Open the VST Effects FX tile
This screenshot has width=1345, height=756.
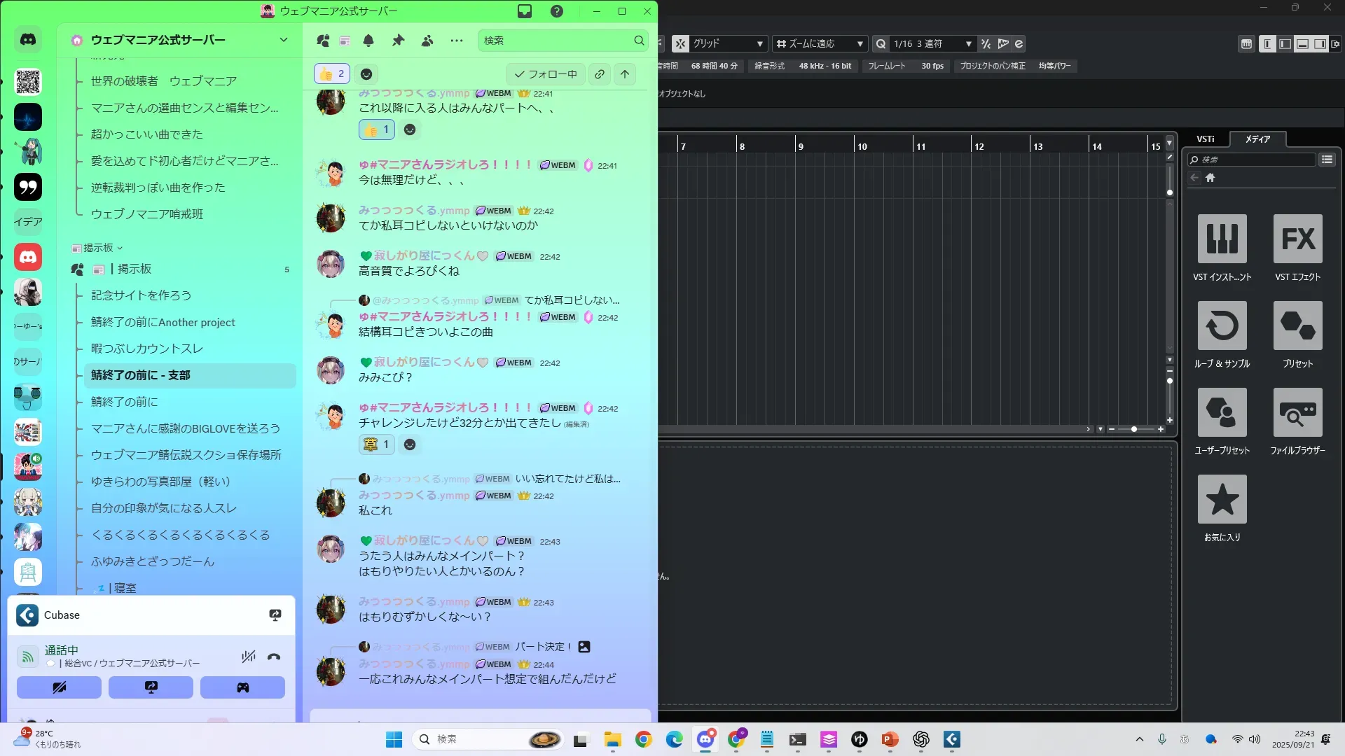point(1297,239)
